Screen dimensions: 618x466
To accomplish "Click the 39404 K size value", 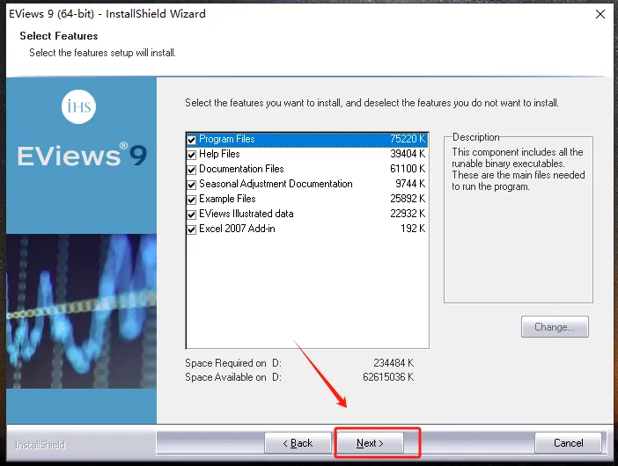I will 408,154.
